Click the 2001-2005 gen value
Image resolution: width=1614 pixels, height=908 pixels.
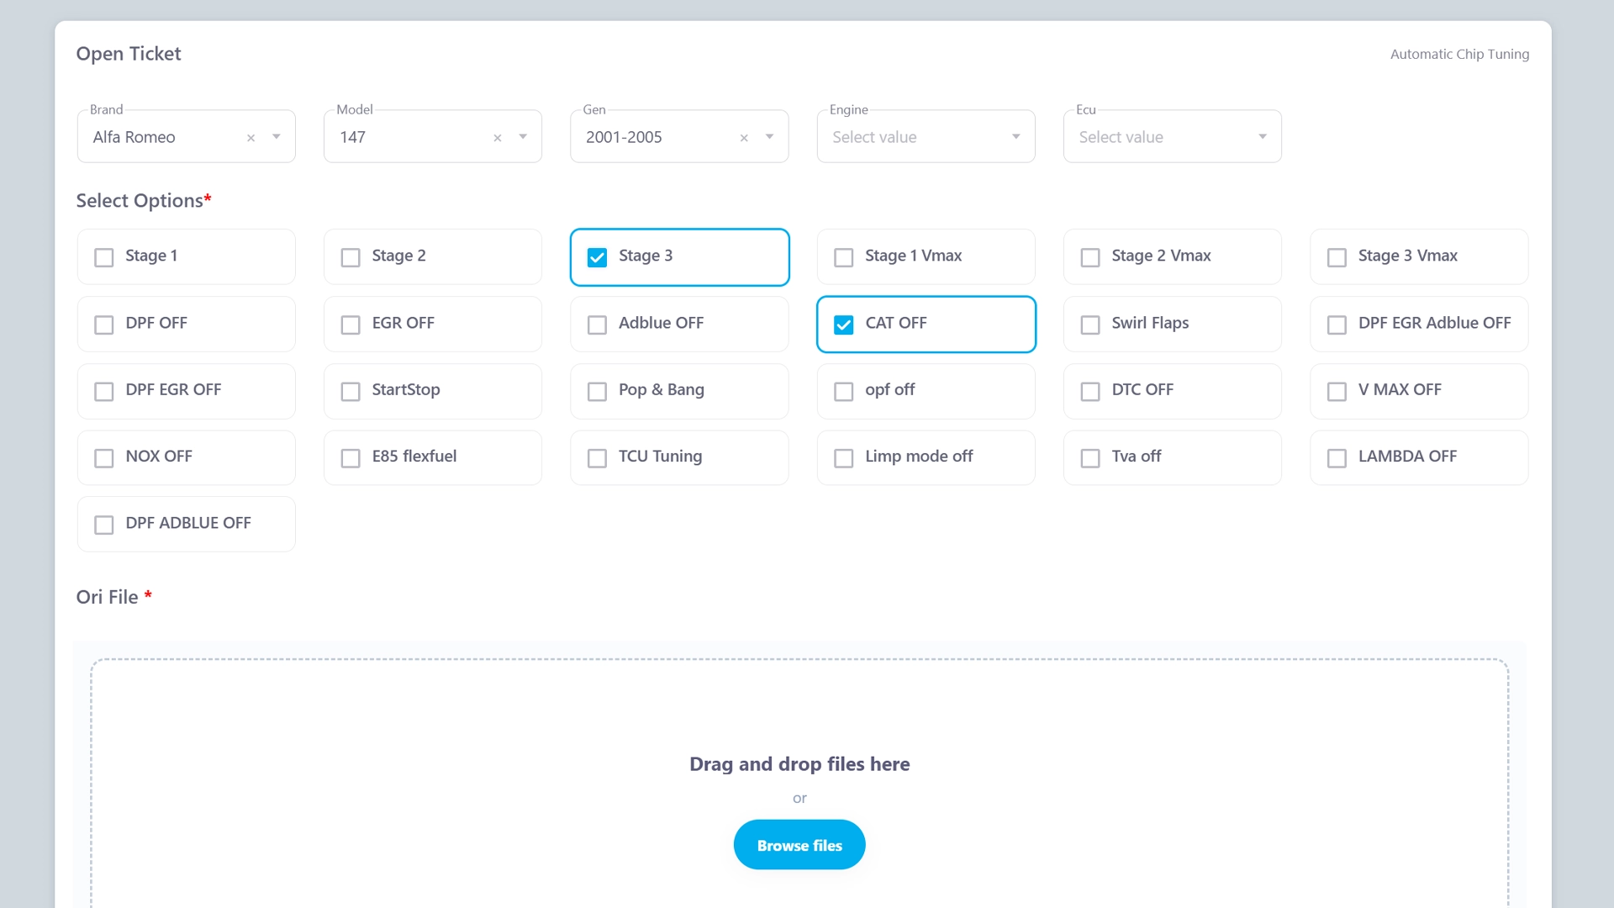pos(624,137)
